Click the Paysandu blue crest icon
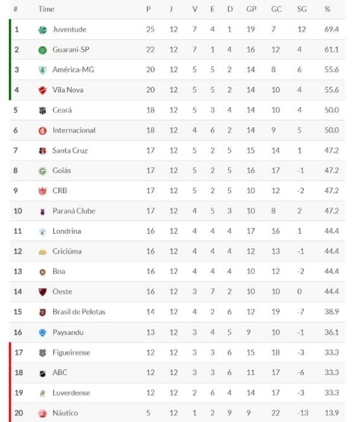The image size is (356, 422). pos(43,333)
